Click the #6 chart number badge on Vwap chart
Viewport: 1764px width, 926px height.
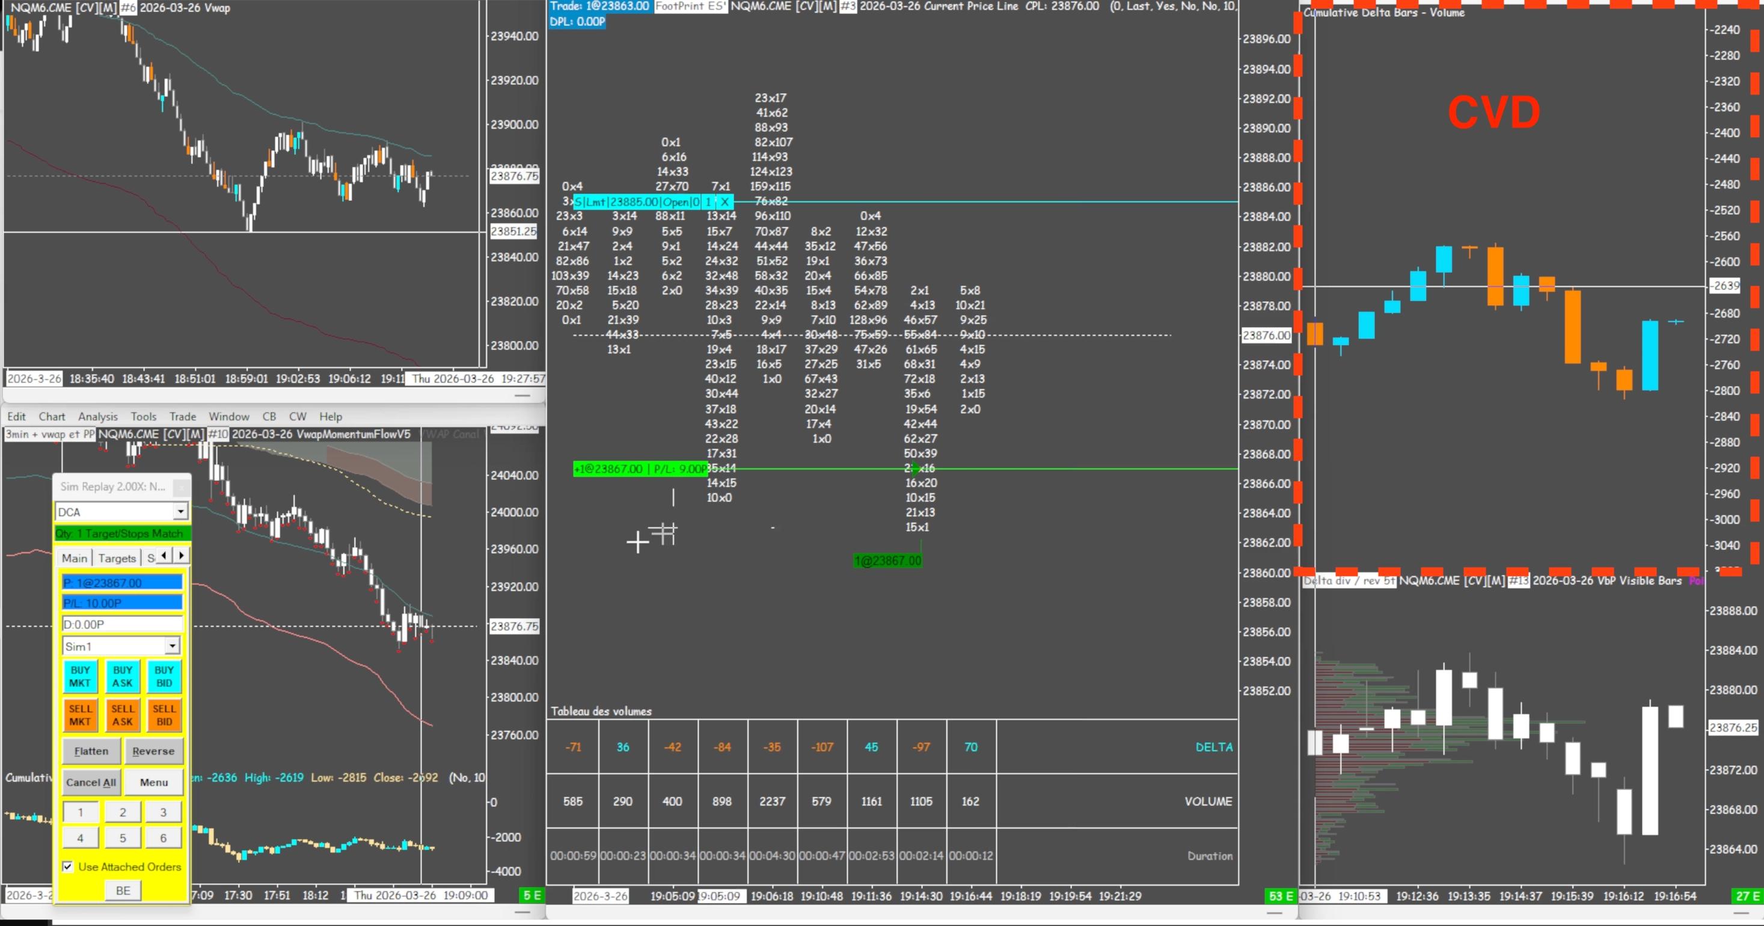pos(129,8)
